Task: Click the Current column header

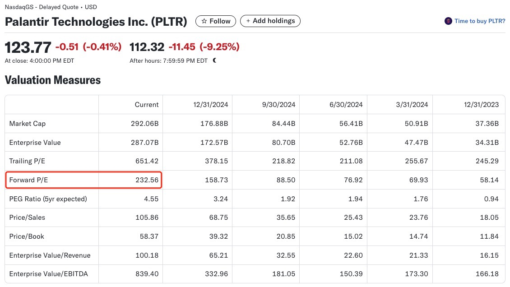Action: click(147, 105)
